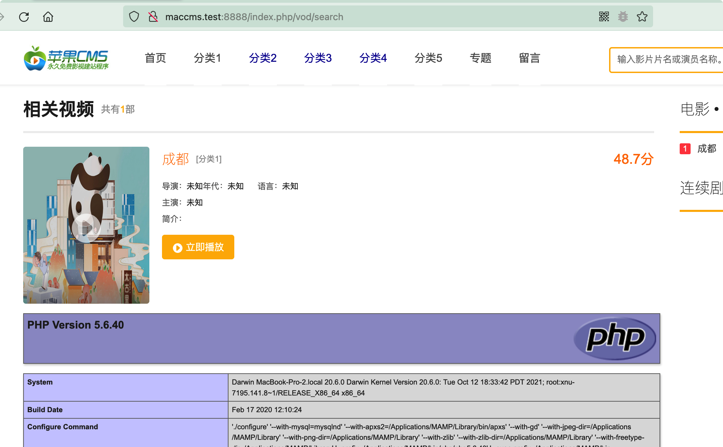Open 分类4 navigation item

(373, 58)
